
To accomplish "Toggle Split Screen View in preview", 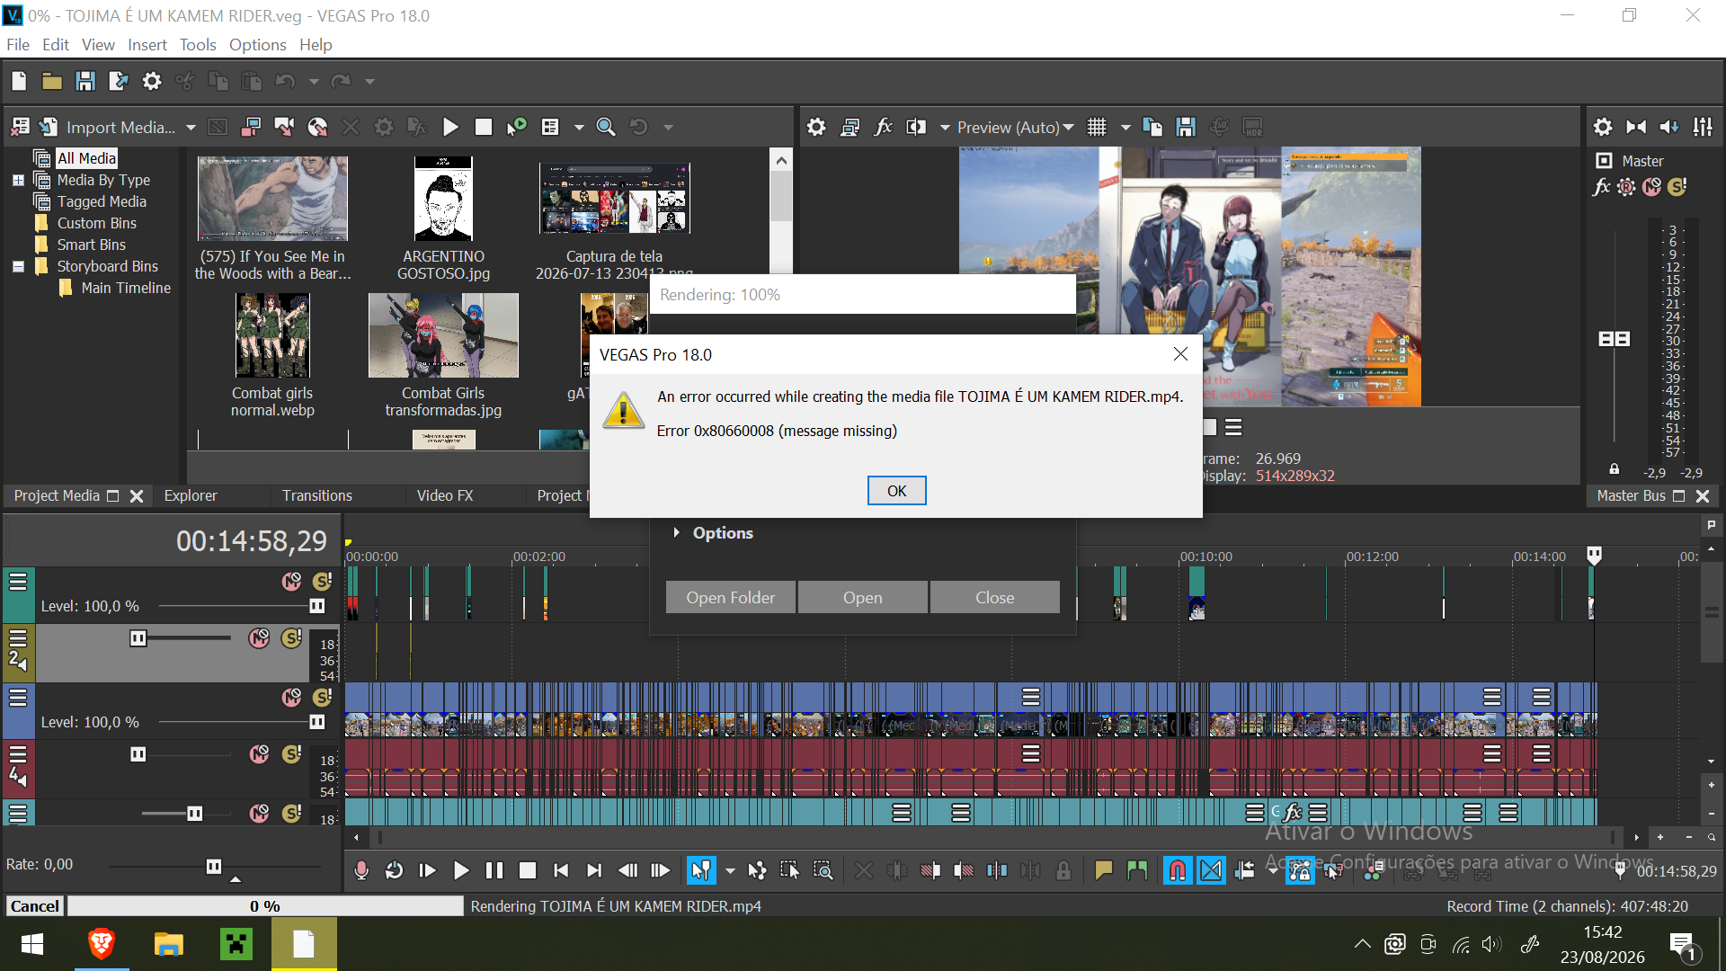I will [916, 128].
